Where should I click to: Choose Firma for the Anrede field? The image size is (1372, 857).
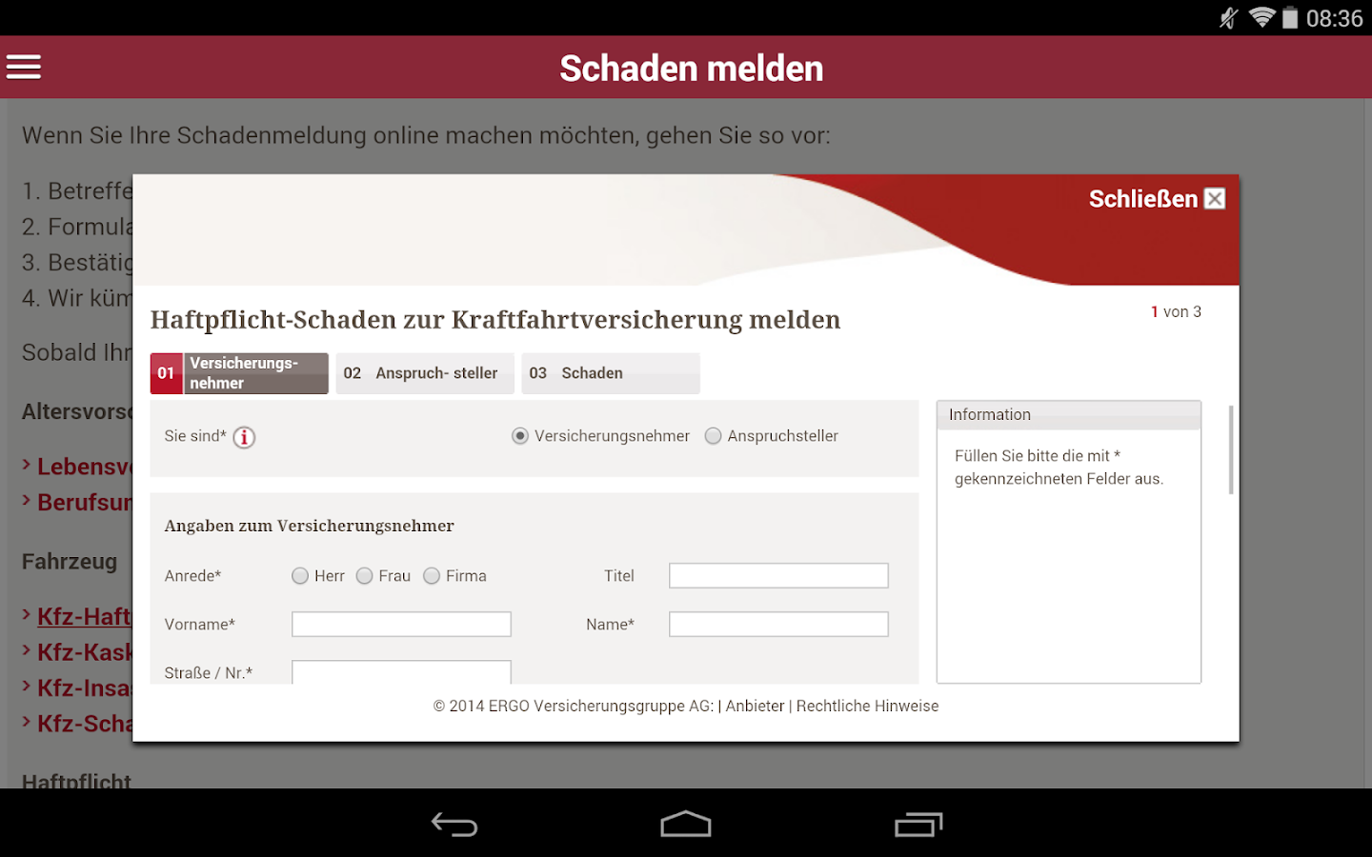[431, 575]
